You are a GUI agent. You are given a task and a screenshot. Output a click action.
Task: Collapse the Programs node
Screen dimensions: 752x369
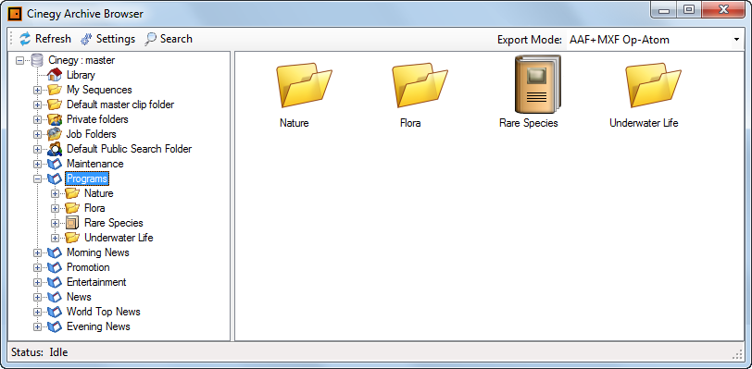tap(37, 179)
